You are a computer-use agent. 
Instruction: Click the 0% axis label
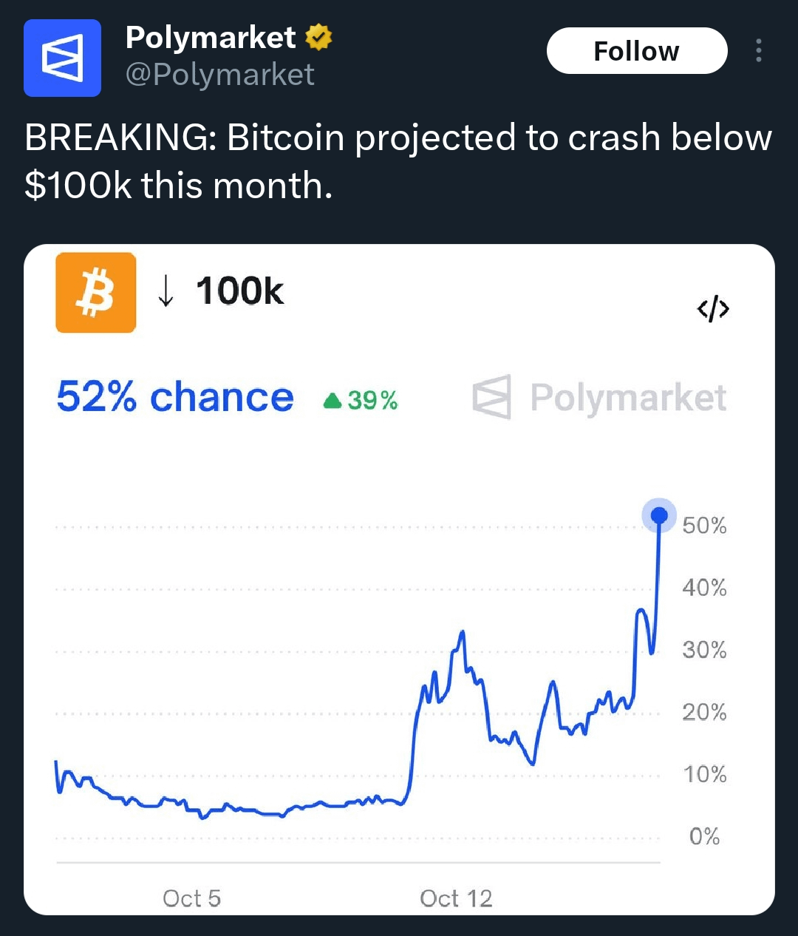tap(704, 836)
